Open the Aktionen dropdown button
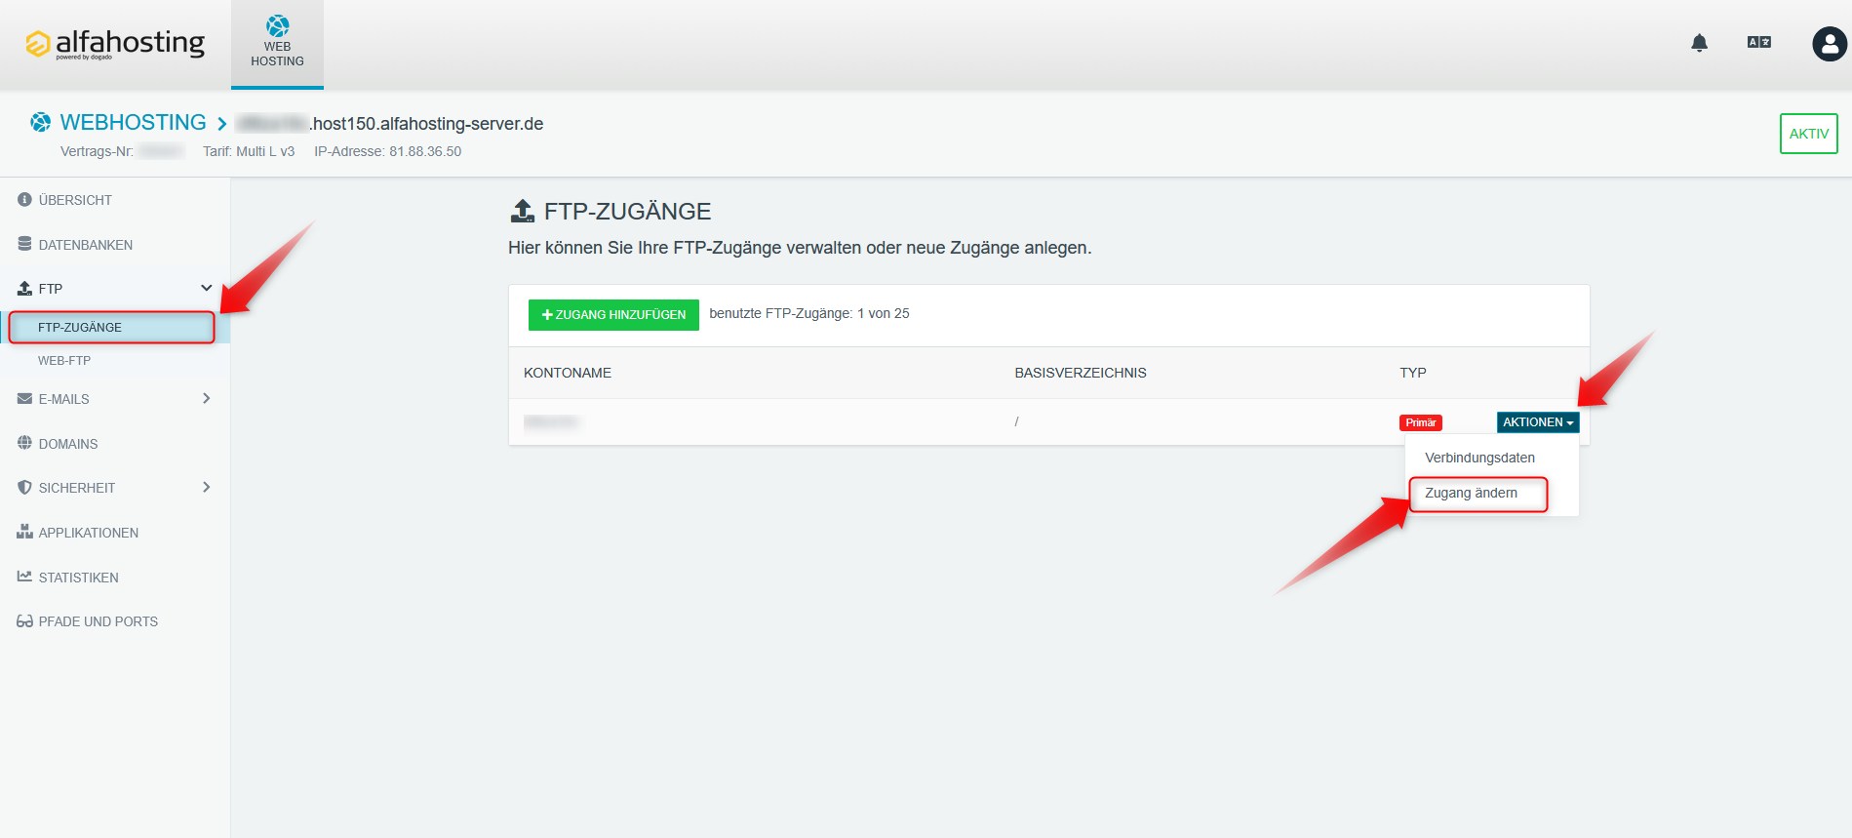Screen dimensions: 1852x838 (1537, 422)
